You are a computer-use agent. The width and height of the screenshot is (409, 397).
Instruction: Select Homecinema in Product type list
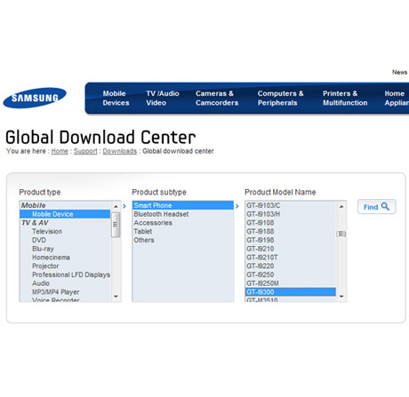pos(65,258)
